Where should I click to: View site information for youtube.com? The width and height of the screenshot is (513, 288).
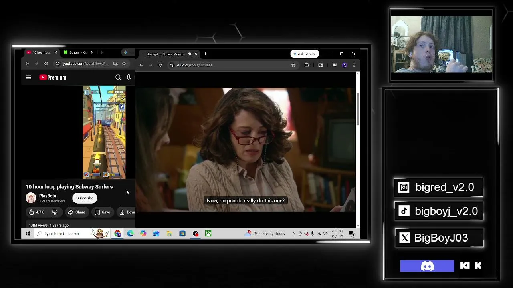[x=58, y=64]
